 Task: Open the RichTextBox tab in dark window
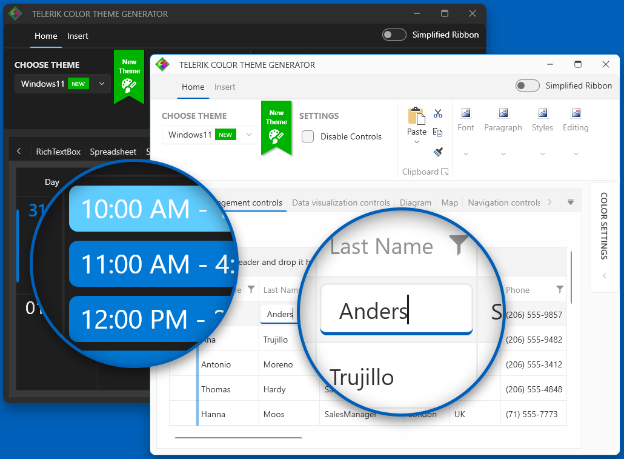(x=58, y=152)
